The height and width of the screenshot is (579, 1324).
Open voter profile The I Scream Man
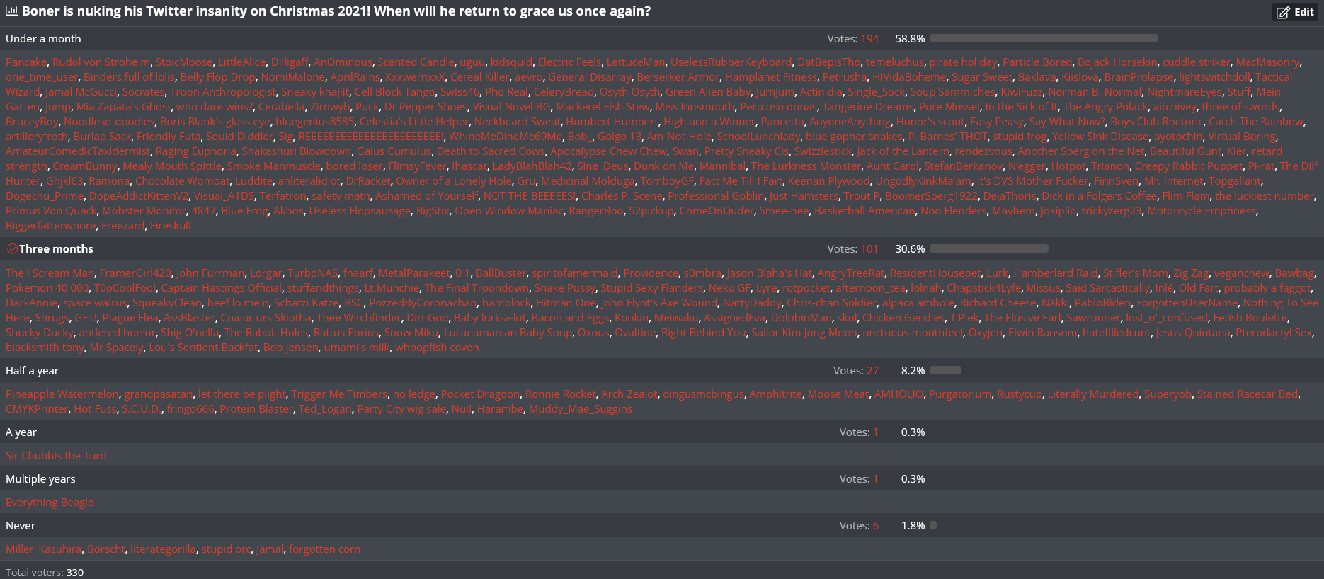click(x=50, y=273)
